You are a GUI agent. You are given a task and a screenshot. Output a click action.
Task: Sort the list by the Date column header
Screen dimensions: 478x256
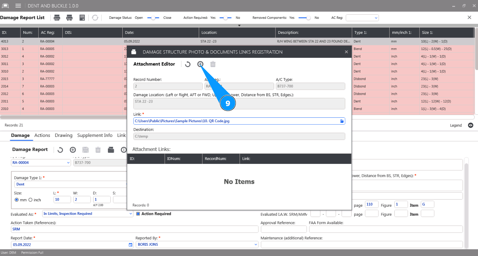tap(161, 33)
